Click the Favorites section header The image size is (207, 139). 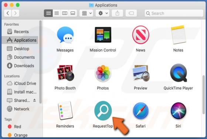(x=11, y=24)
